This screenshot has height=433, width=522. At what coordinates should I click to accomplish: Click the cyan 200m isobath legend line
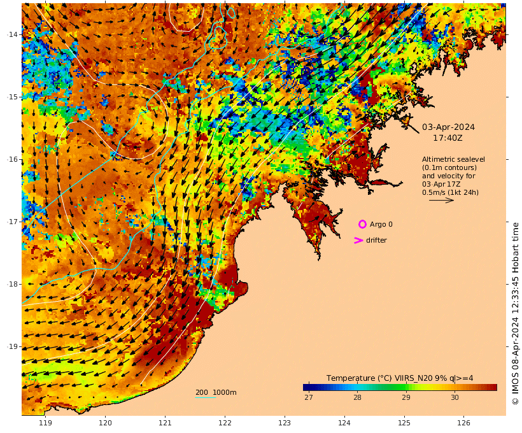(x=206, y=398)
